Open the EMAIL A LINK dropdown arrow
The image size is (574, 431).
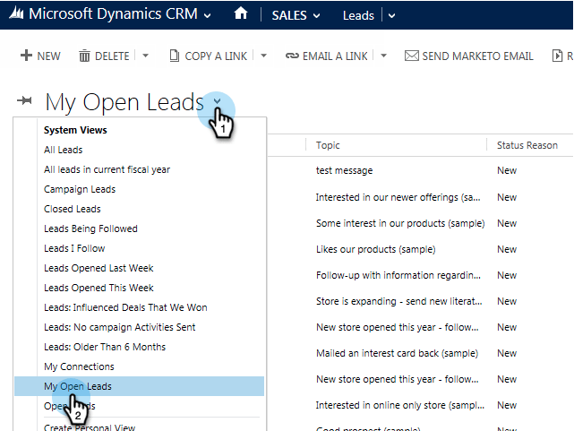(383, 56)
